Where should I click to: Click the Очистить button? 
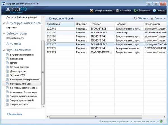coord(158,18)
